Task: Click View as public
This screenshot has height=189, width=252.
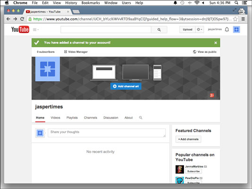Action: 205,52
